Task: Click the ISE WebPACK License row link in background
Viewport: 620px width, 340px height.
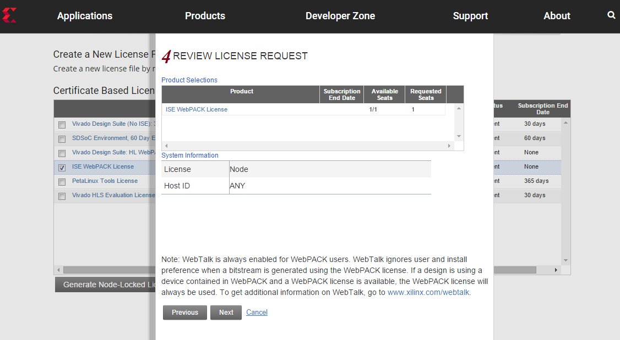Action: (x=103, y=166)
